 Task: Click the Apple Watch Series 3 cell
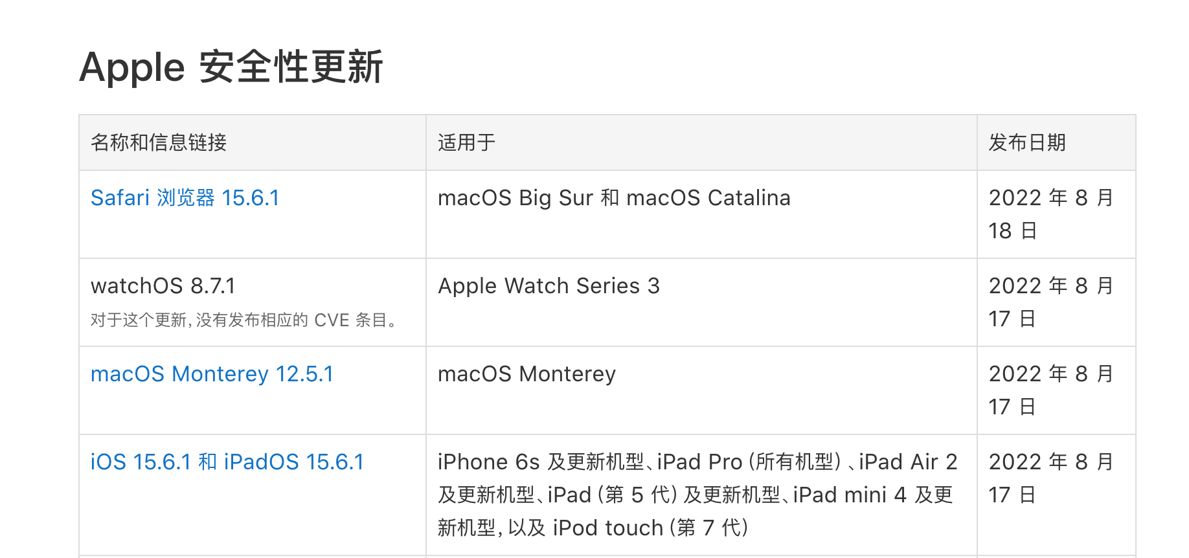click(549, 286)
